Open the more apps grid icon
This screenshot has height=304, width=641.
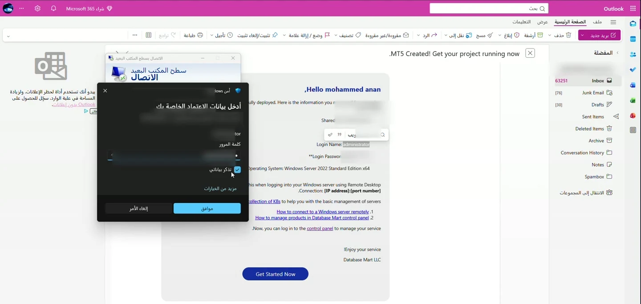tap(633, 130)
